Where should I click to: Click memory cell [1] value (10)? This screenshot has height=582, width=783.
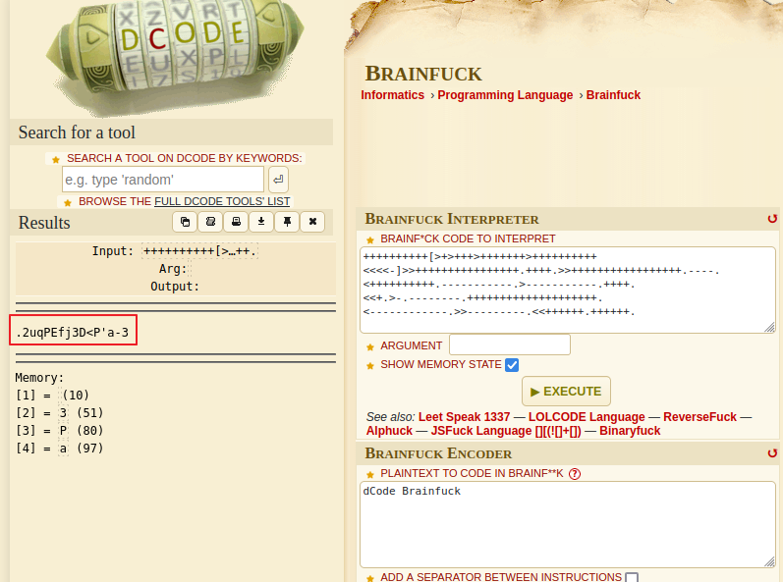pyautogui.click(x=76, y=395)
